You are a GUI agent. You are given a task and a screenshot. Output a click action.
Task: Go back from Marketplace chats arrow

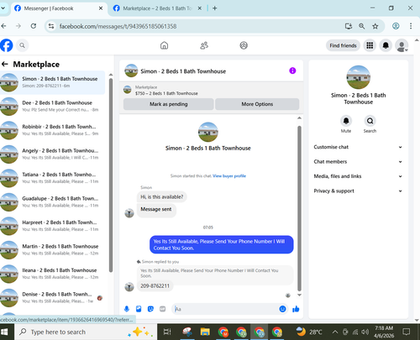click(5, 64)
